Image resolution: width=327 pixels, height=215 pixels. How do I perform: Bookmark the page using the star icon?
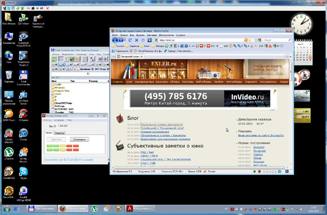click(x=250, y=40)
